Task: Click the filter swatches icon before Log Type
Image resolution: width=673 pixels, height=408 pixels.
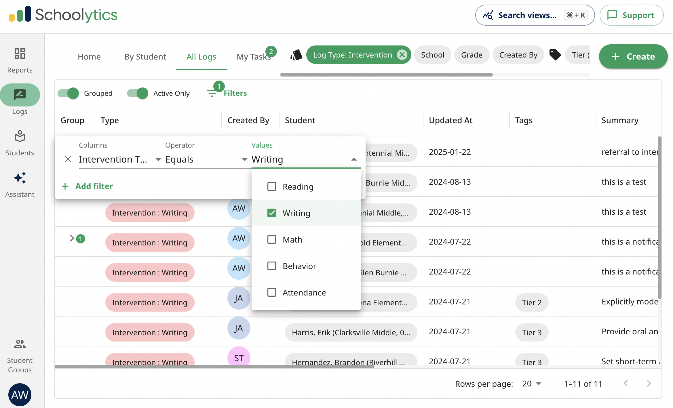Action: point(296,55)
